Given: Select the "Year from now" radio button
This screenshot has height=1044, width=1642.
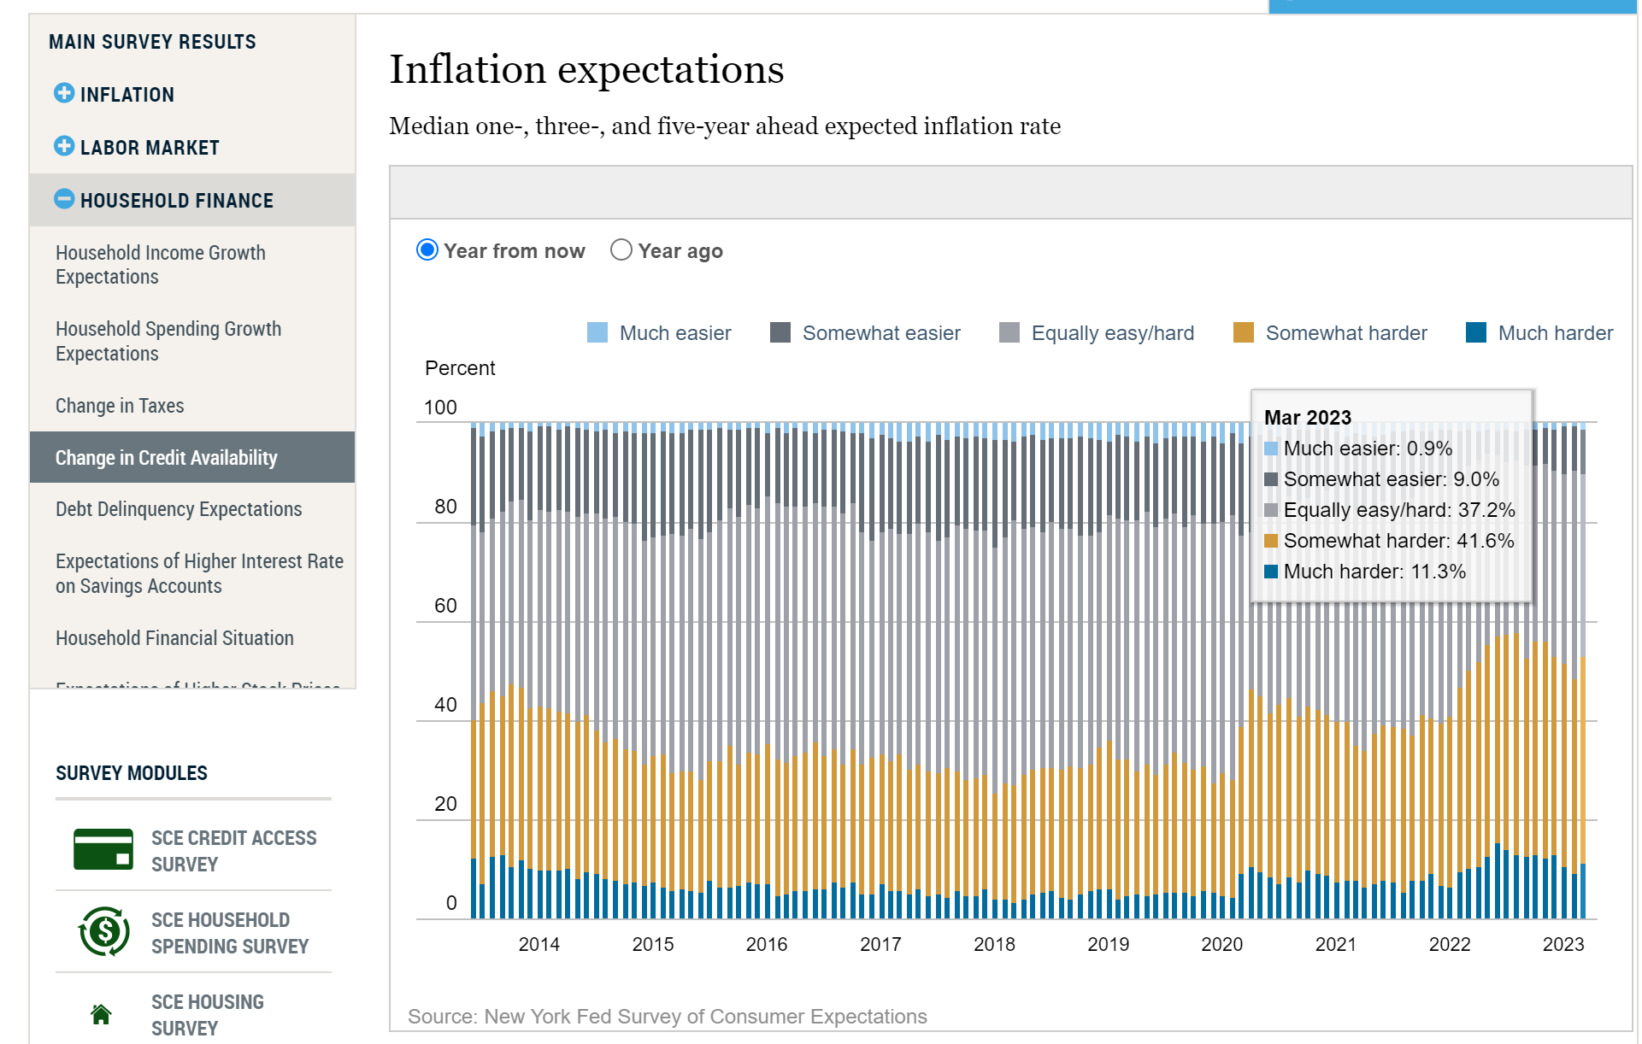Looking at the screenshot, I should point(427,249).
